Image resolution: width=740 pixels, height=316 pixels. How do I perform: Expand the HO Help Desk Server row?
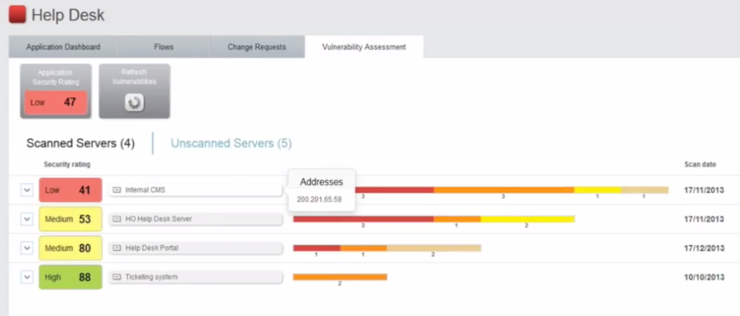pyautogui.click(x=27, y=219)
